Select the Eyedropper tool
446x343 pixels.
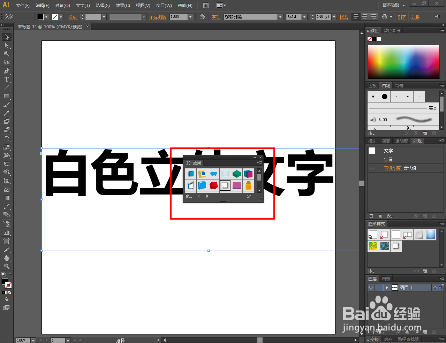[7, 206]
